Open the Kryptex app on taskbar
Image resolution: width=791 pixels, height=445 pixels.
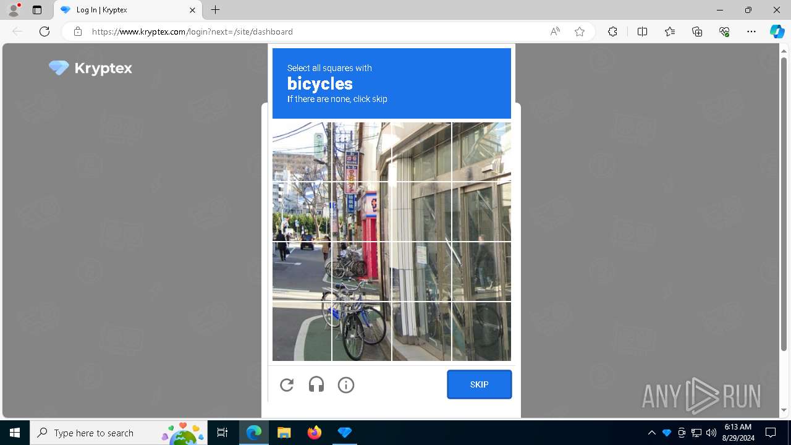345,433
